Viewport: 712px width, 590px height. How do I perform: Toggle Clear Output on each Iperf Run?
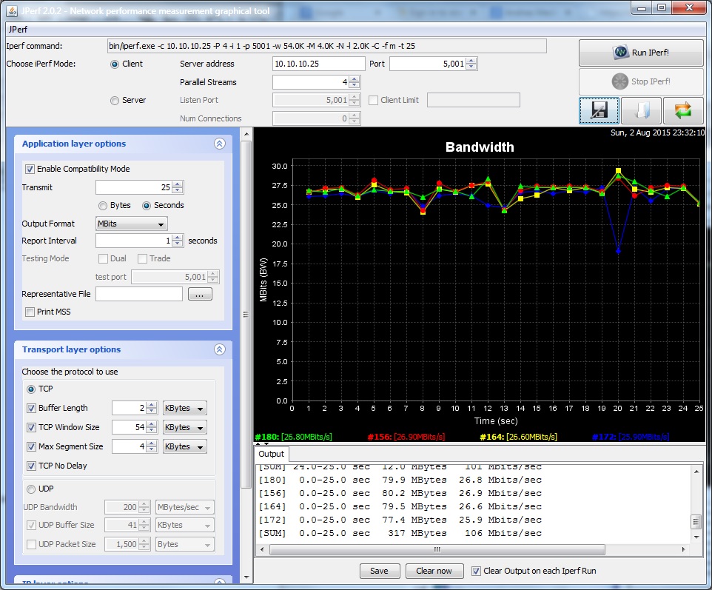click(x=476, y=571)
